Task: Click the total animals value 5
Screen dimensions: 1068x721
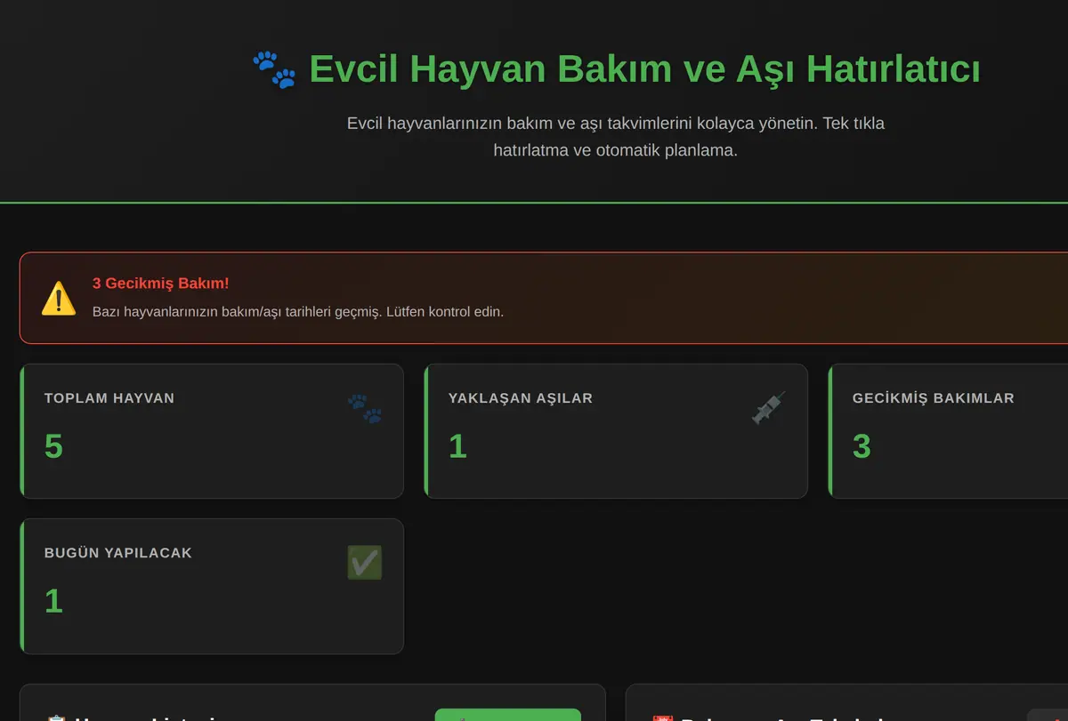Action: point(53,446)
